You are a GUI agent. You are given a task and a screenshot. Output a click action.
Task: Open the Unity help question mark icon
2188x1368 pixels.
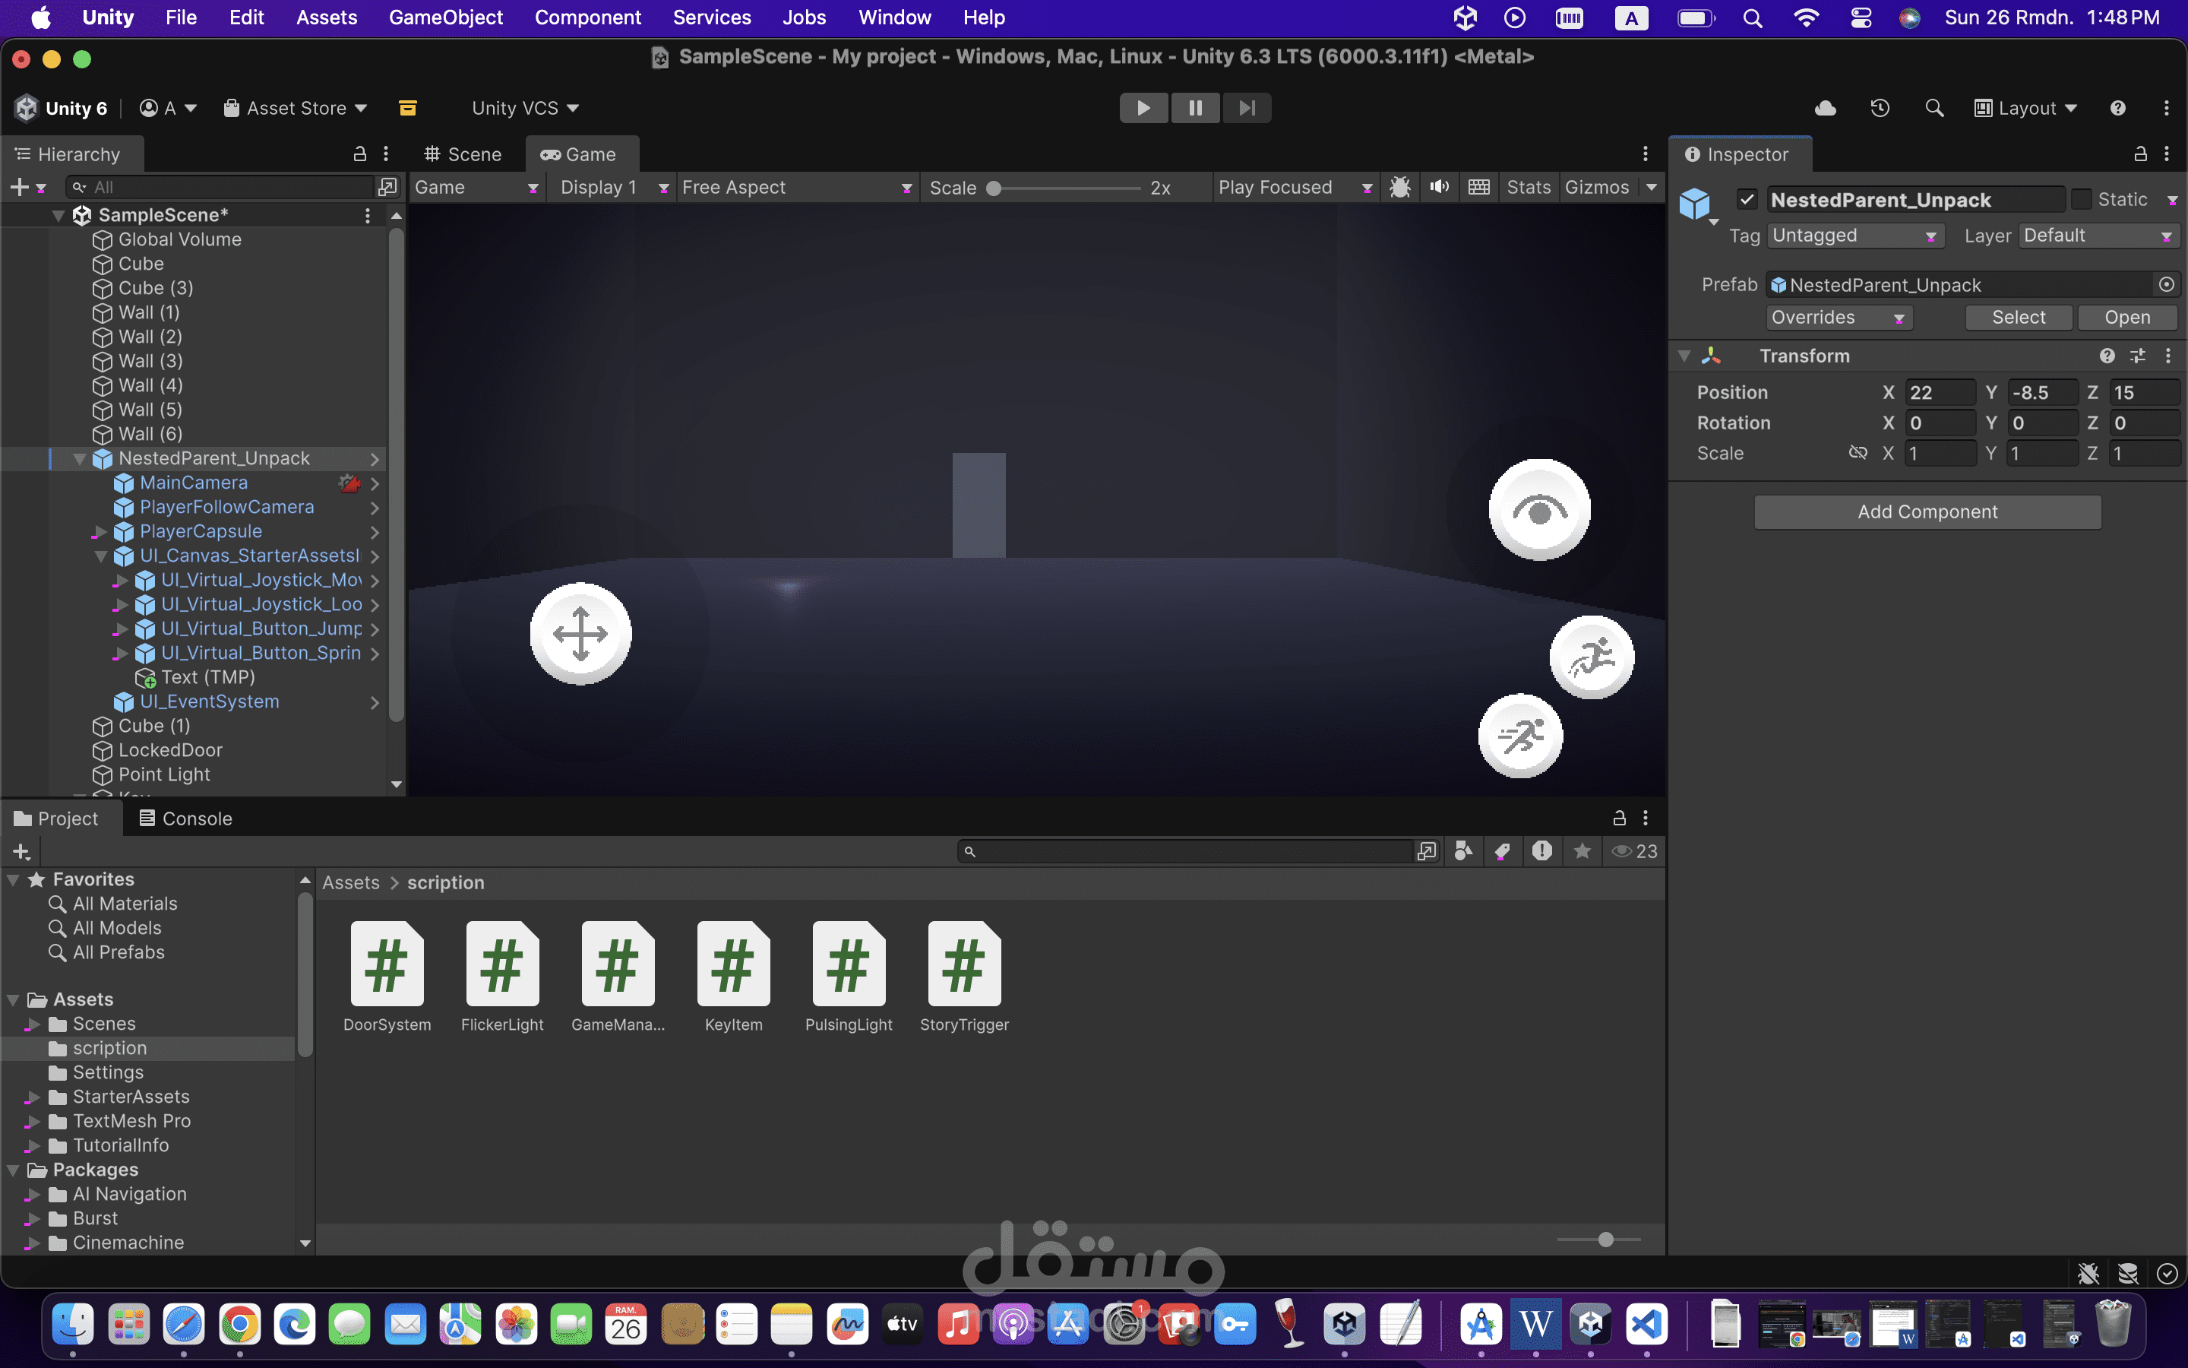click(2117, 109)
